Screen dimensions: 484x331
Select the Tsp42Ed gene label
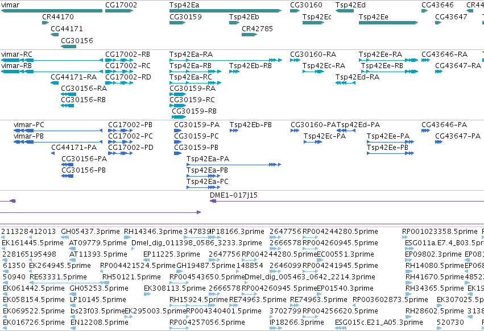[350, 5]
